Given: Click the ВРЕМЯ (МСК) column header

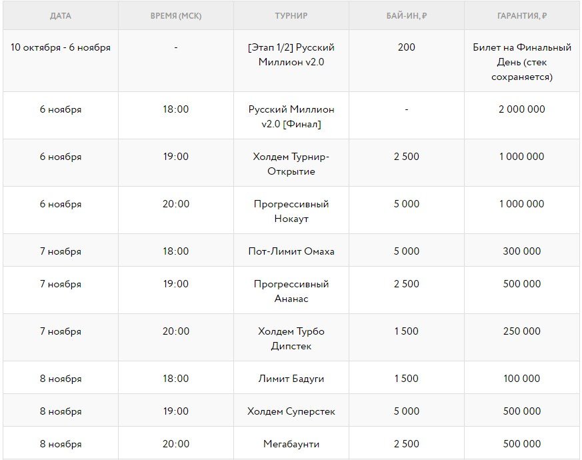Looking at the screenshot, I should coord(175,15).
